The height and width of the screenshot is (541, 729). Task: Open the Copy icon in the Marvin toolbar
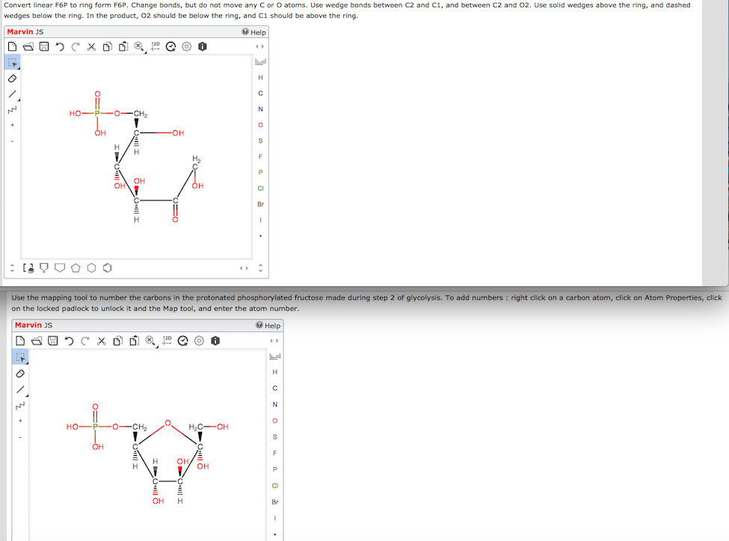[x=107, y=46]
